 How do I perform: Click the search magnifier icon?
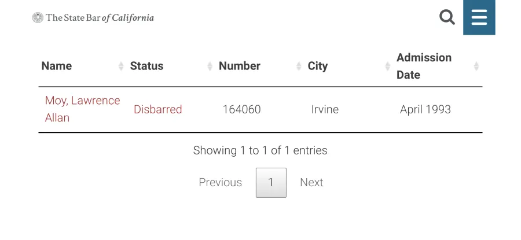pyautogui.click(x=447, y=17)
